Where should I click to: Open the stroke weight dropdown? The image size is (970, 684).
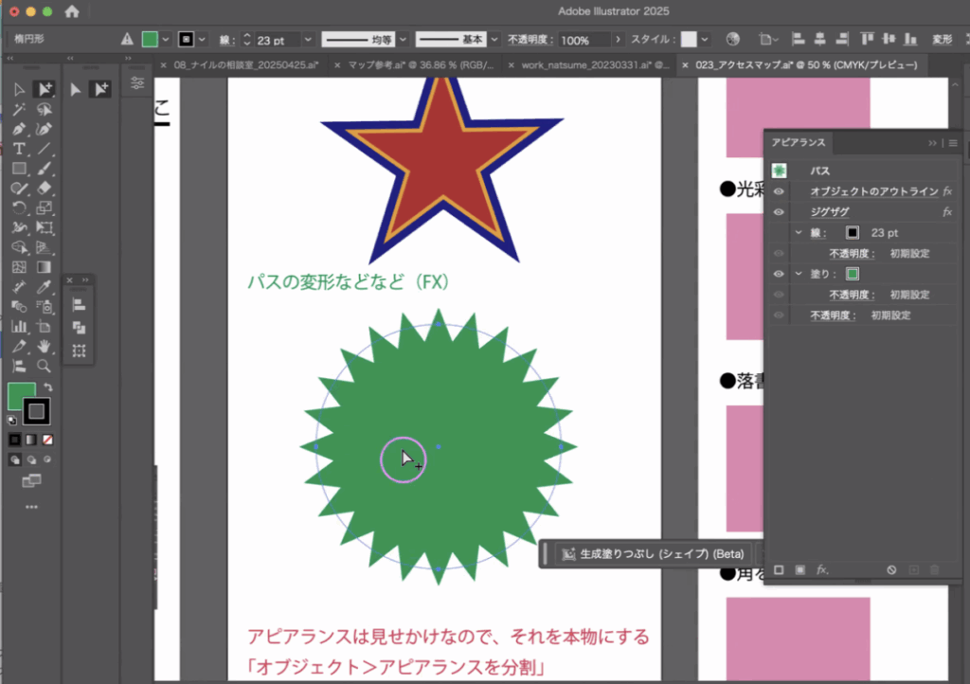pos(308,40)
